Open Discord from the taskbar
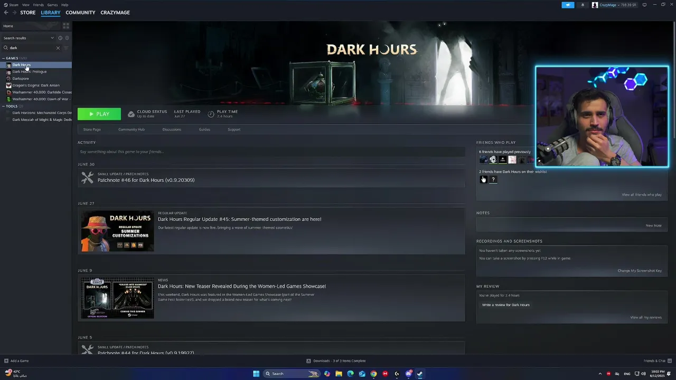 [x=408, y=374]
